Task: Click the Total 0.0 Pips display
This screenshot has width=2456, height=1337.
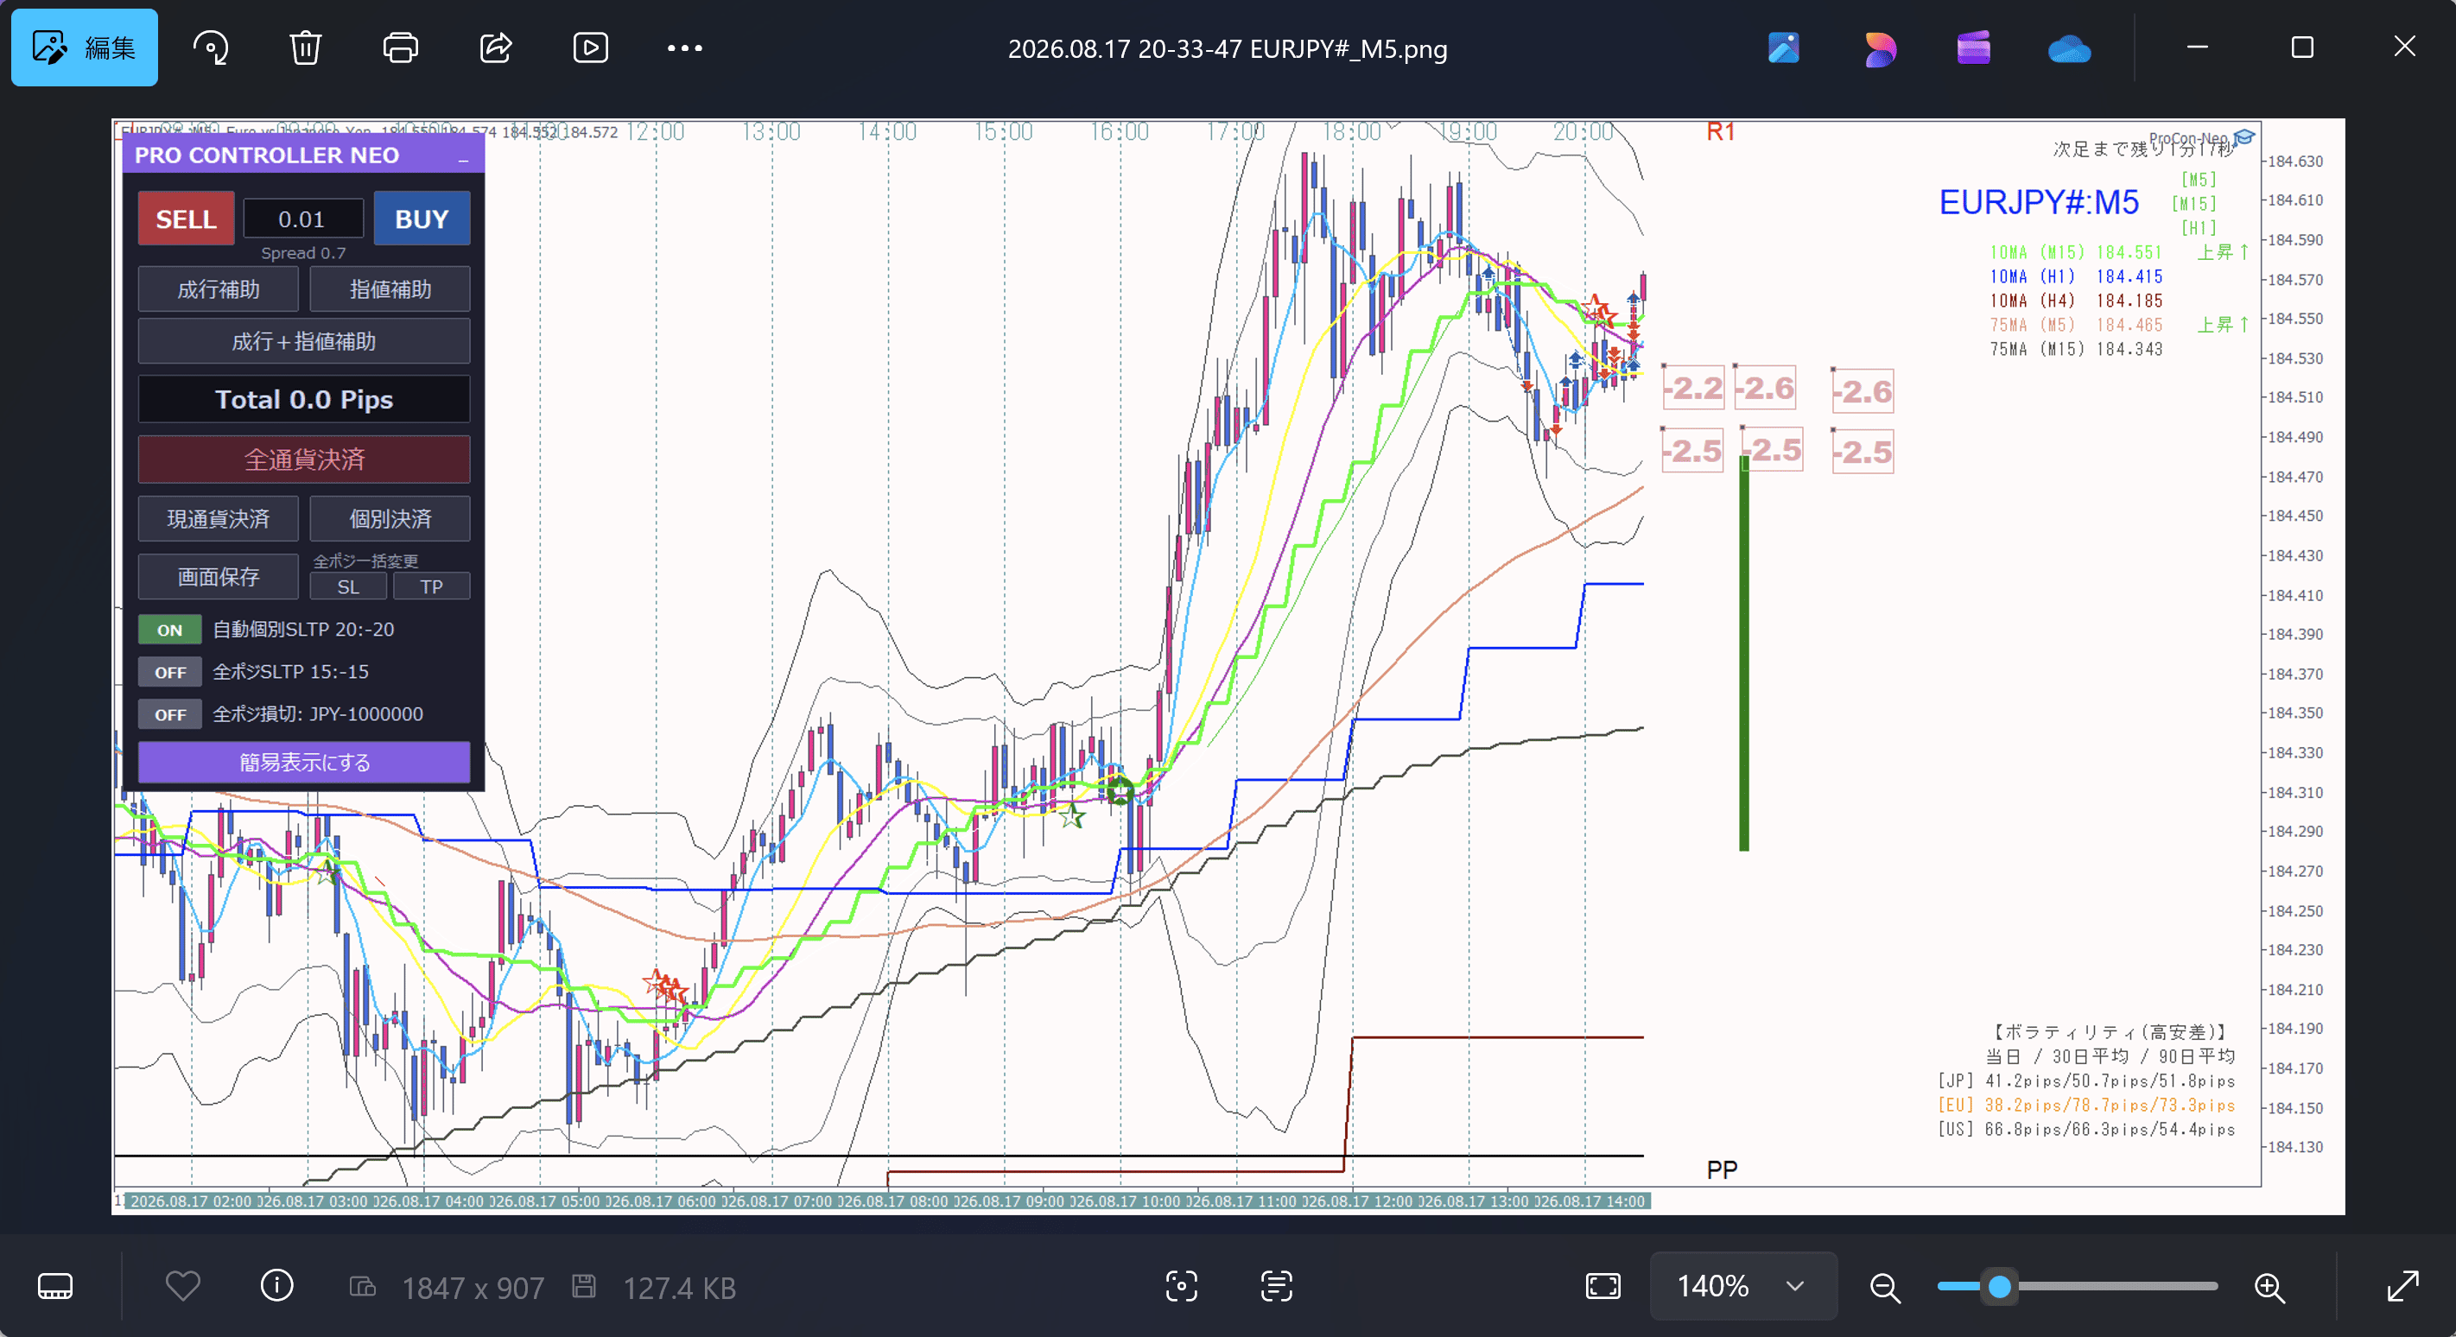Action: click(x=304, y=399)
